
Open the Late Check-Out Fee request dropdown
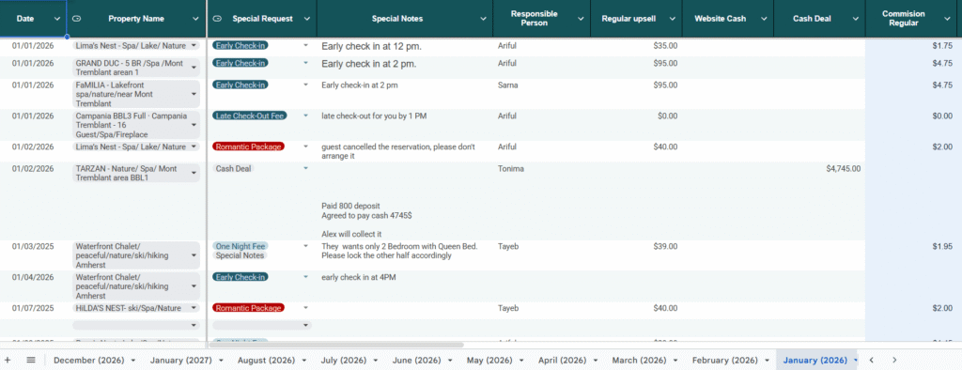pyautogui.click(x=305, y=116)
